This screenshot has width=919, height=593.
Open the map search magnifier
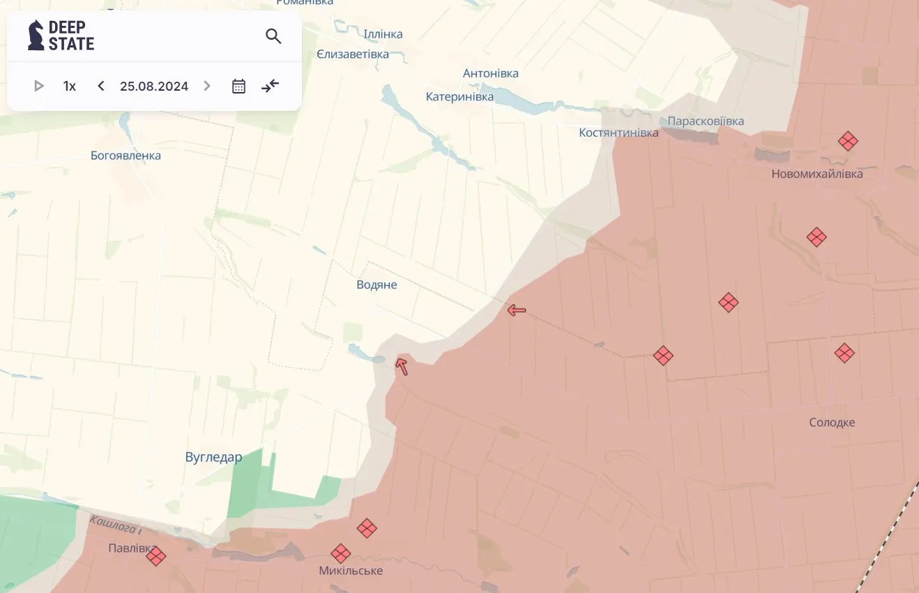click(x=273, y=36)
